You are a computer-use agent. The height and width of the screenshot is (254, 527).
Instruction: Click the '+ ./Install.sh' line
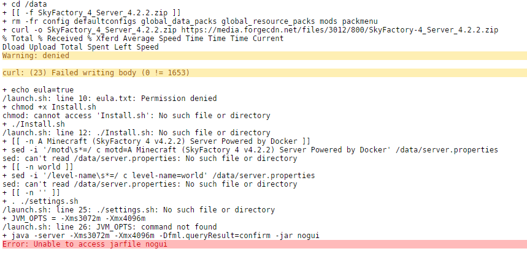[x=34, y=124]
